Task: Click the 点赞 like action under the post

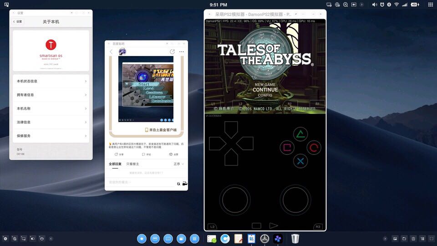Action: tap(173, 154)
